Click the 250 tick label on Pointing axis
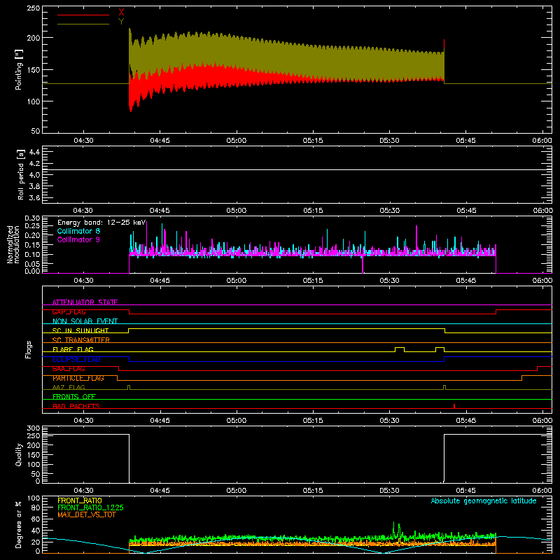The image size is (560, 560). [33, 8]
